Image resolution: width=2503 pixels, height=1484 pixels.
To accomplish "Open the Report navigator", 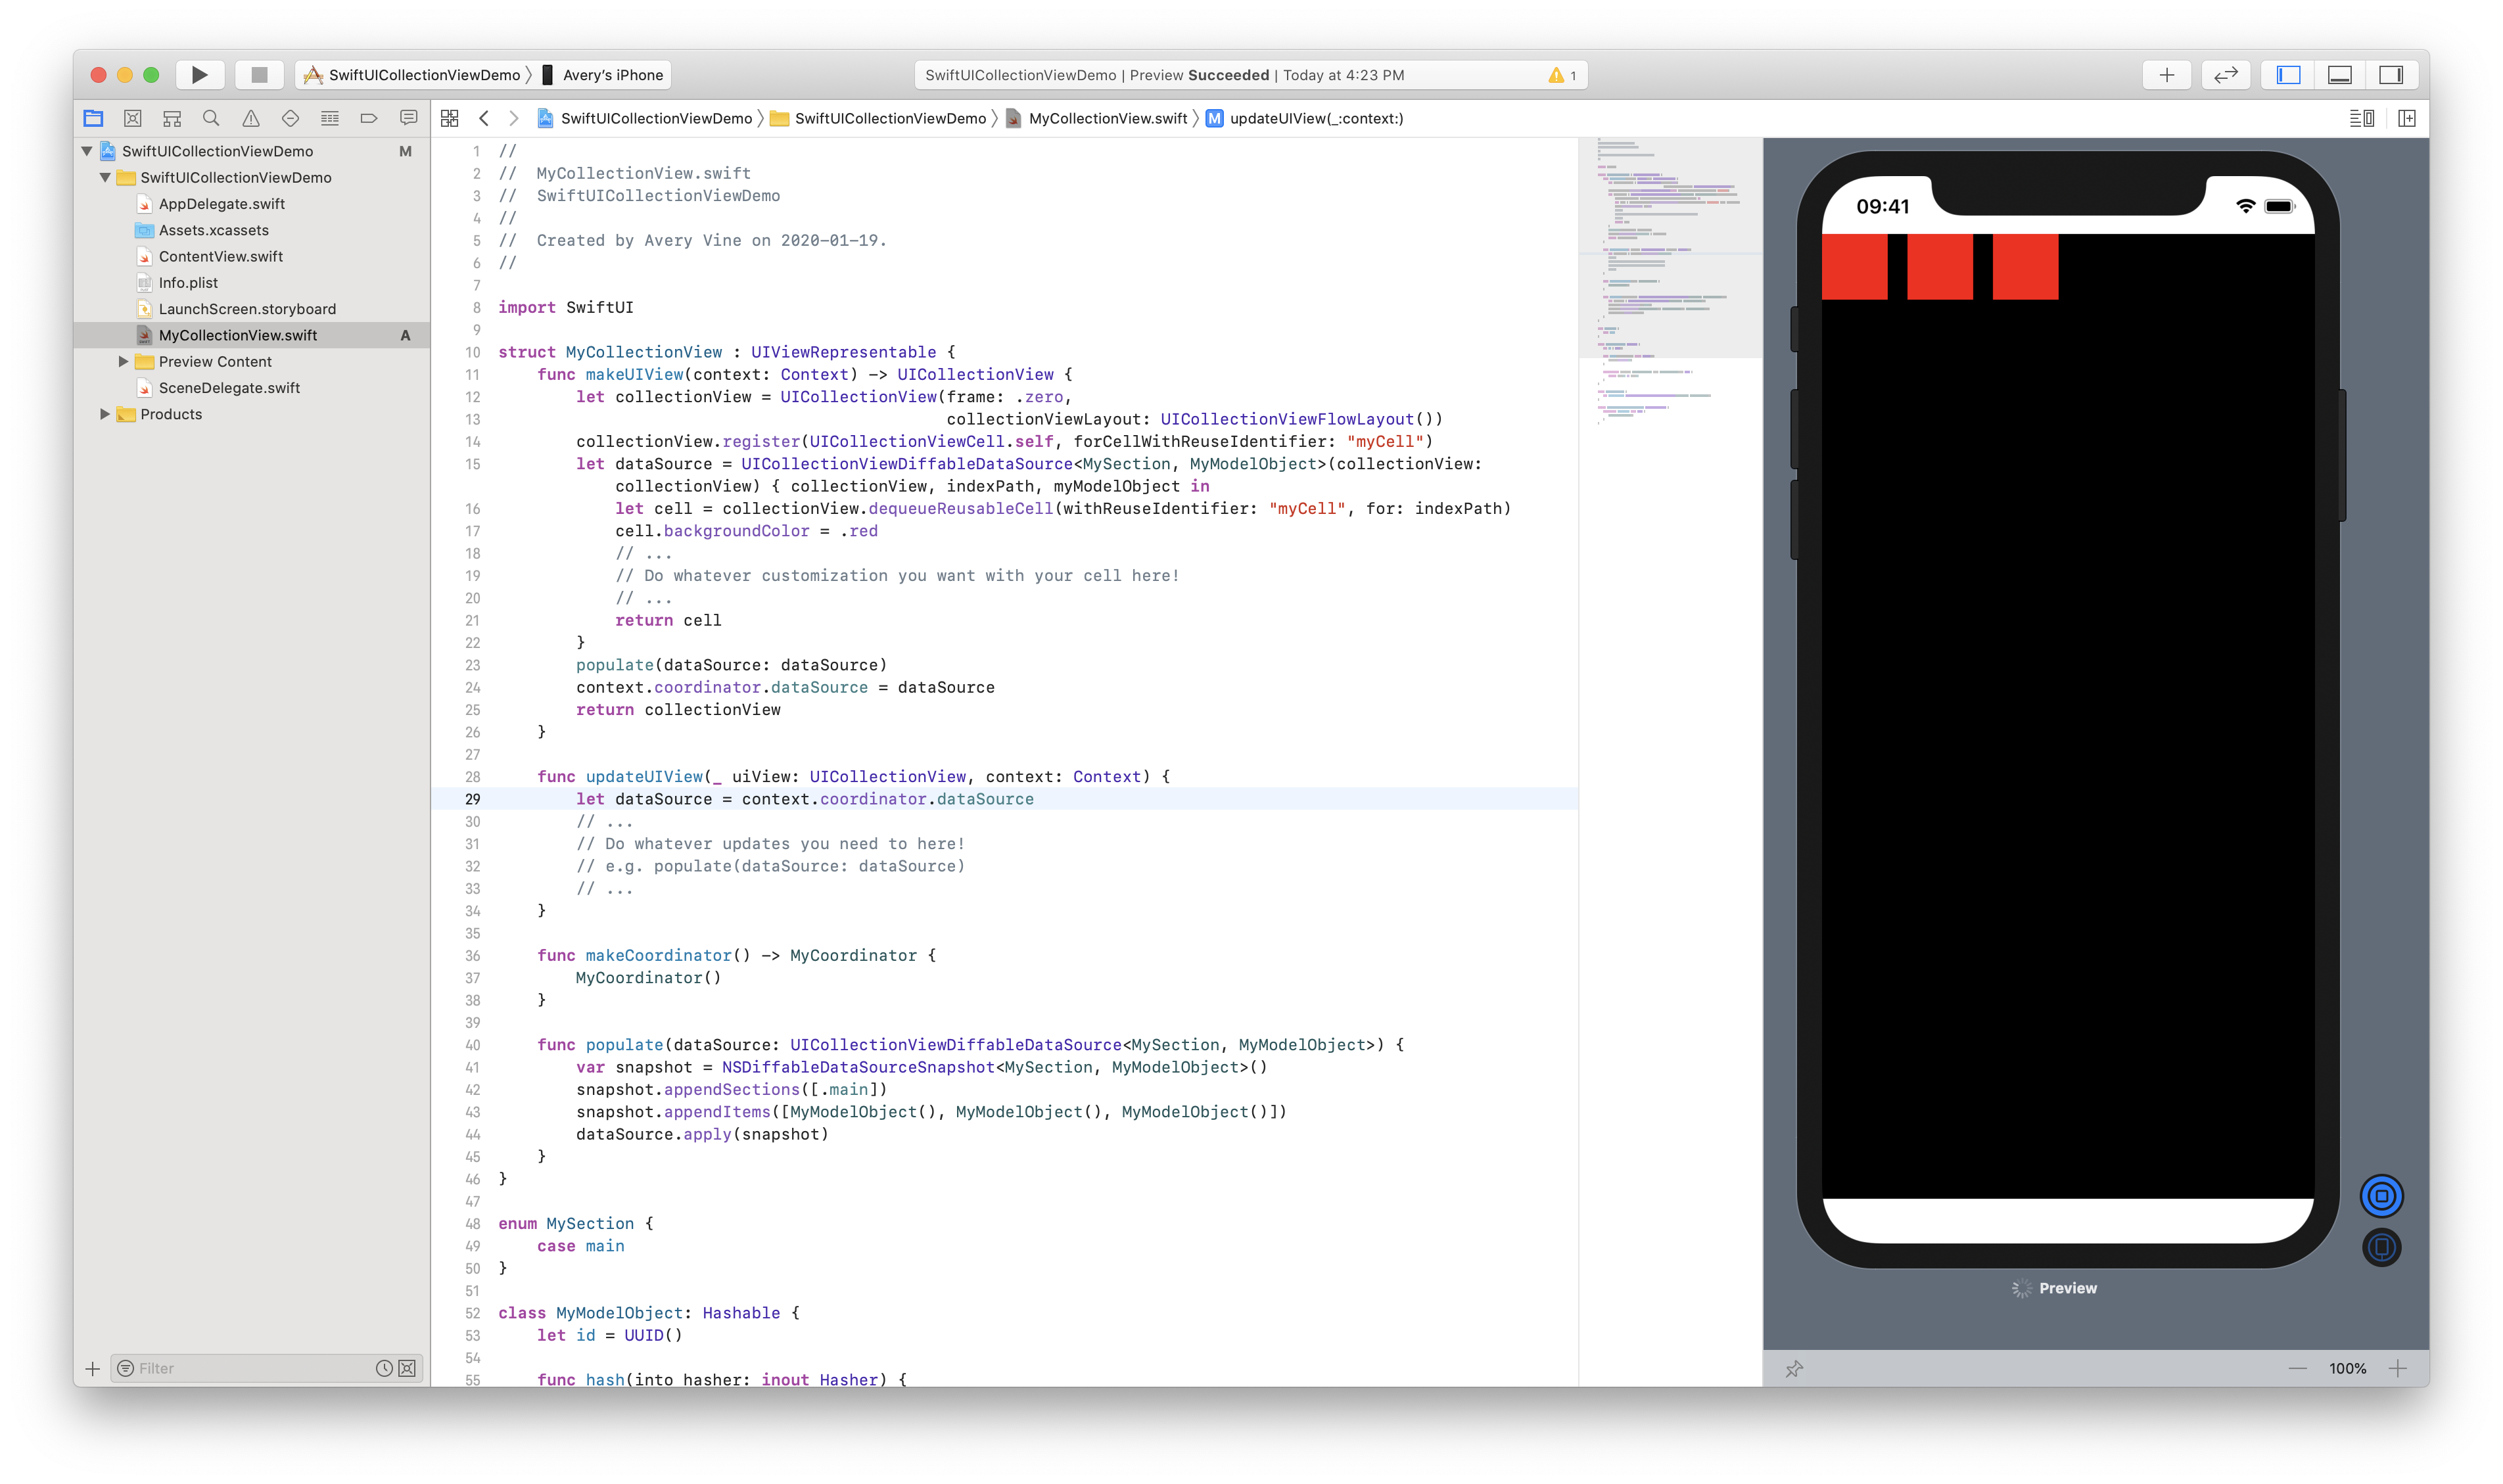I will point(408,118).
